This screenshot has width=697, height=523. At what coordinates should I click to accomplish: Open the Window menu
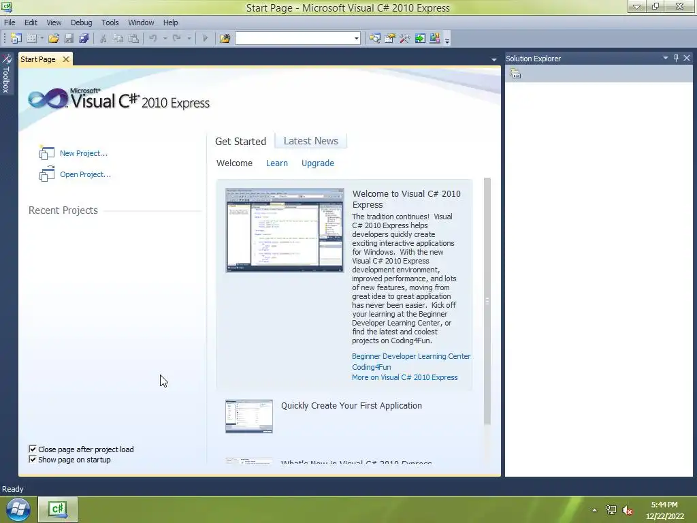click(141, 22)
